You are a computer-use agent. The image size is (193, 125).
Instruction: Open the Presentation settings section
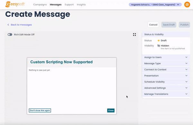click(x=166, y=76)
